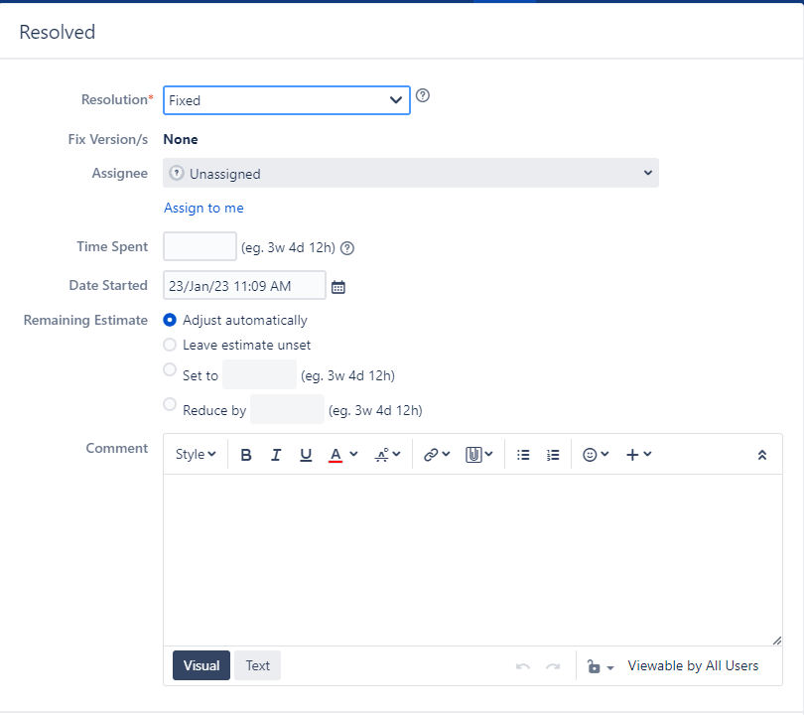This screenshot has width=804, height=715.
Task: Open the Date Started calendar picker icon
Action: (338, 287)
